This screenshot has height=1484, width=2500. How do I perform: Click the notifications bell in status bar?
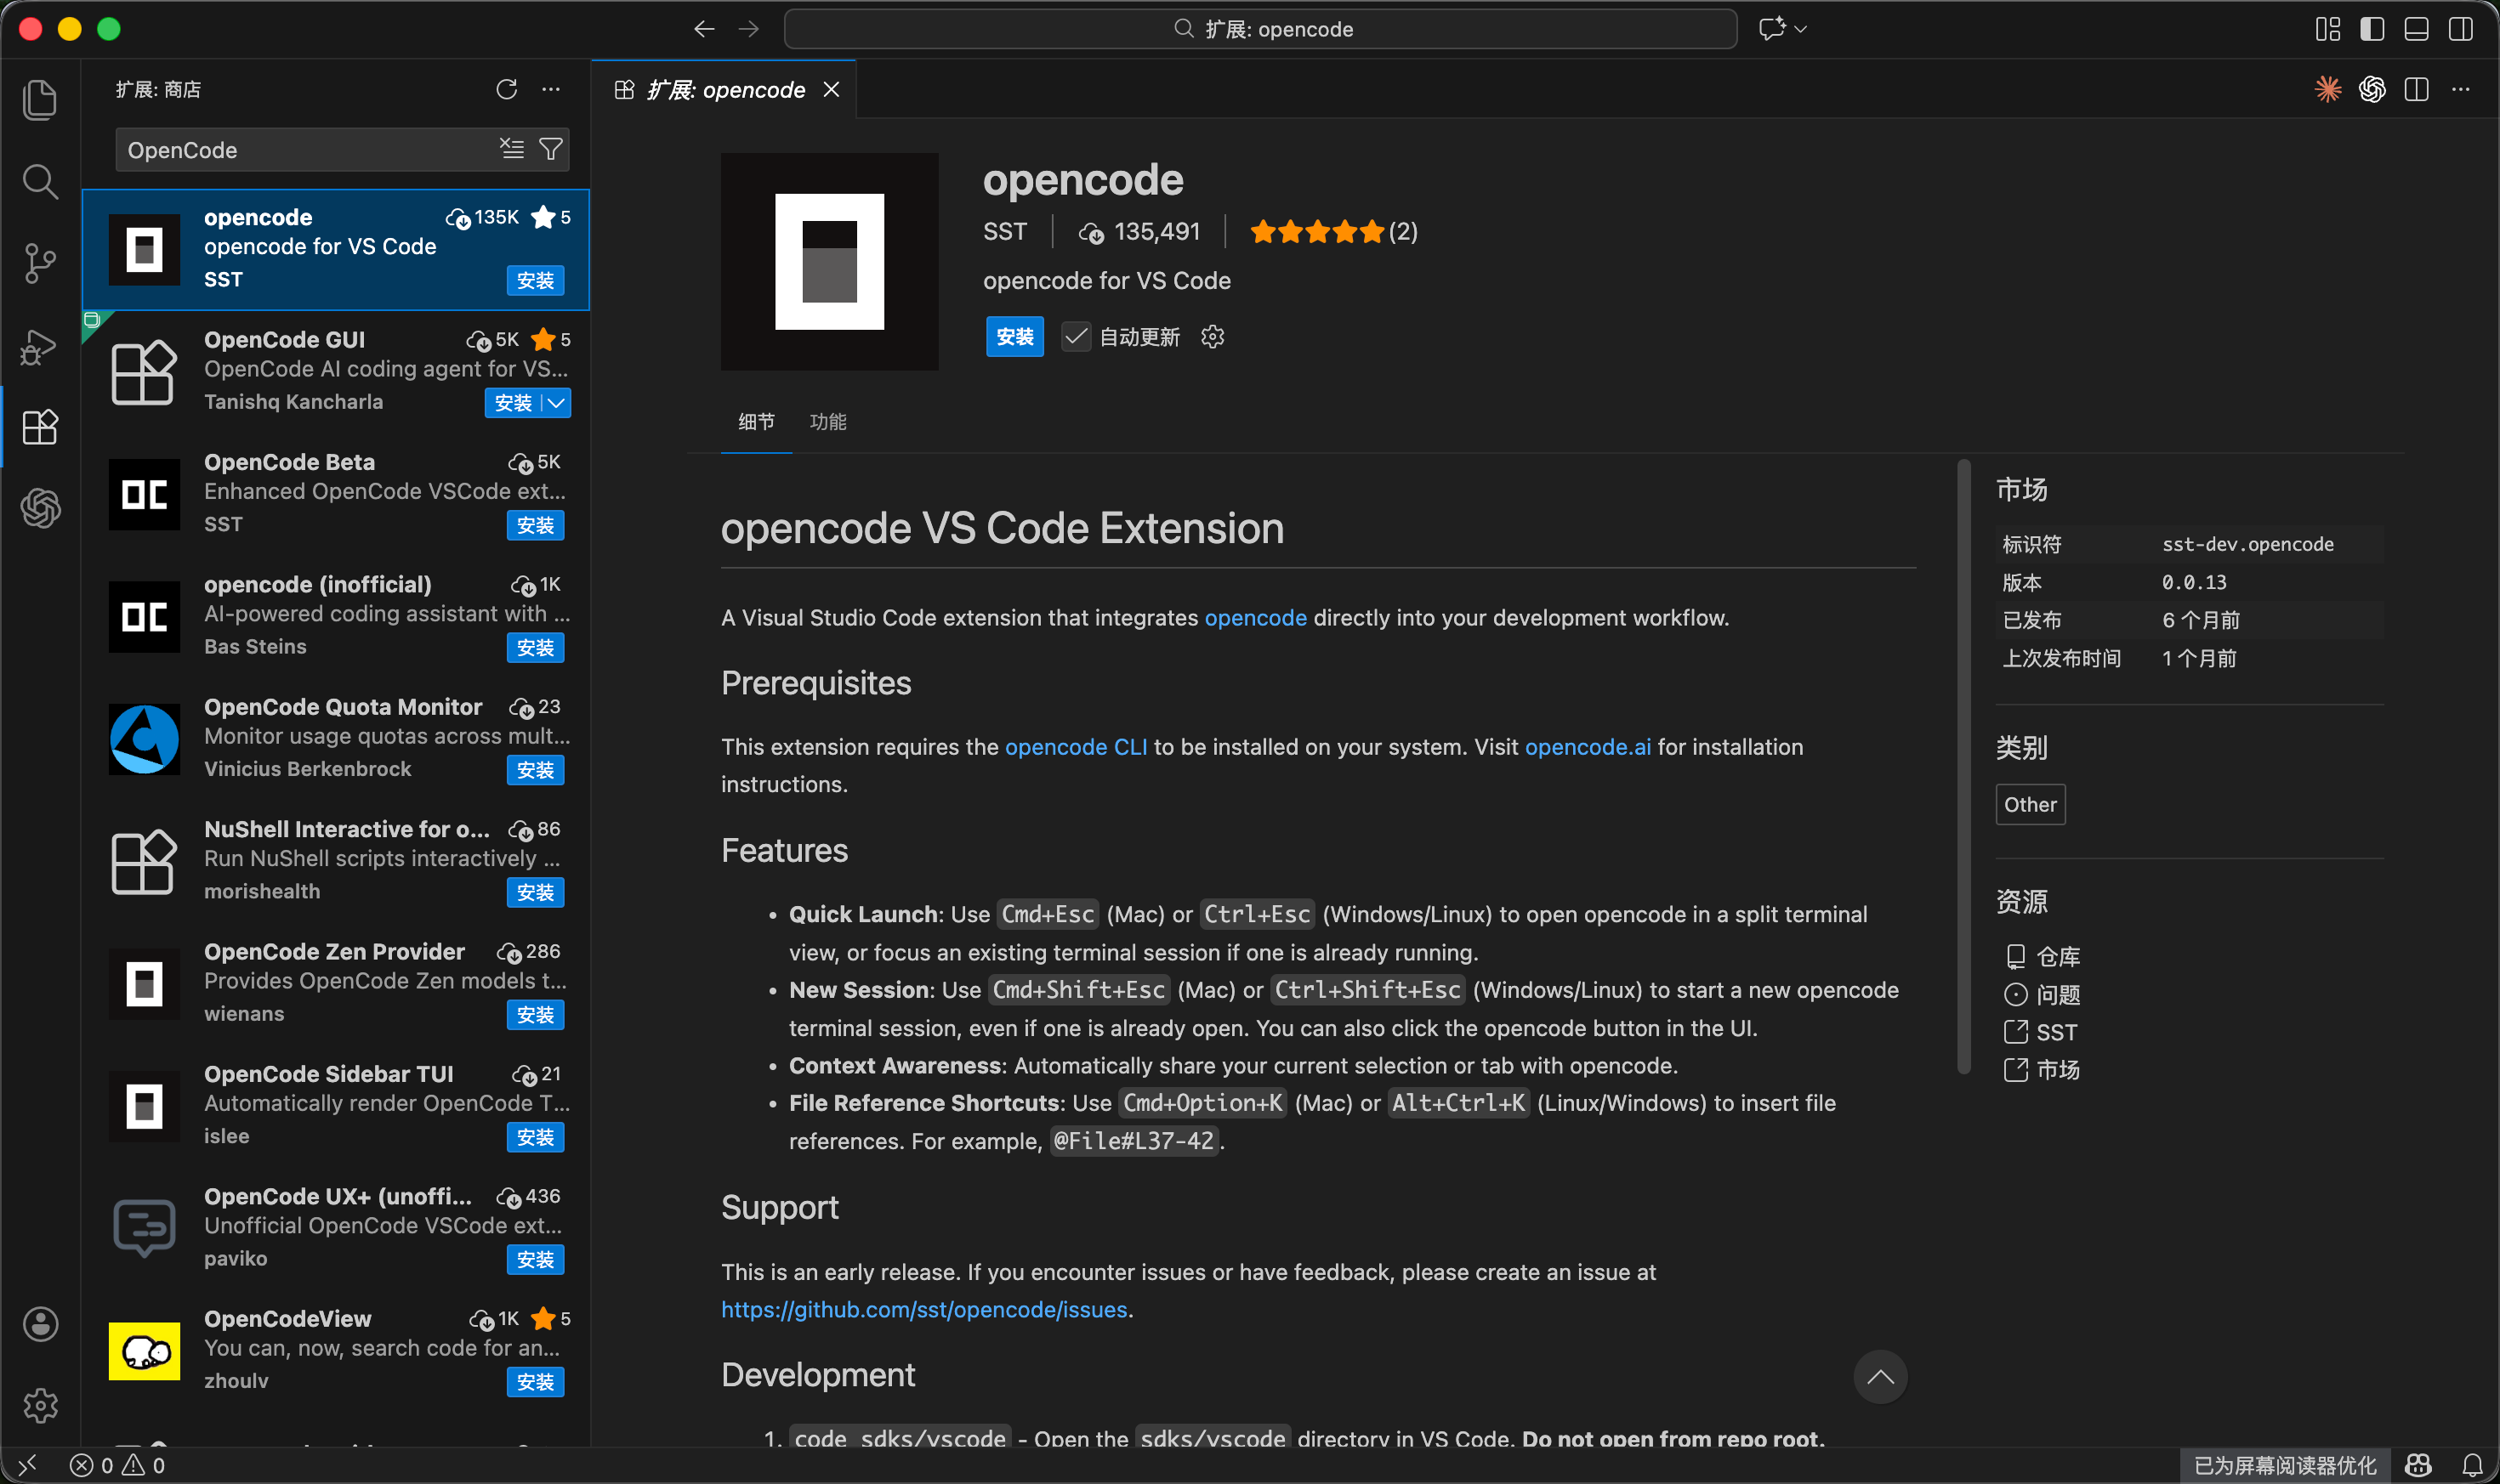(x=2472, y=1465)
